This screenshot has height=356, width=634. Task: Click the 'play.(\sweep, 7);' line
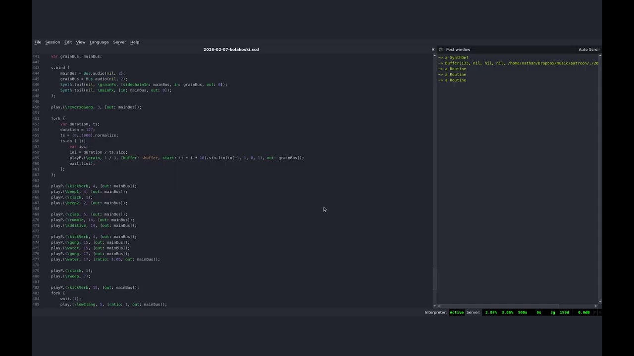[x=71, y=276]
